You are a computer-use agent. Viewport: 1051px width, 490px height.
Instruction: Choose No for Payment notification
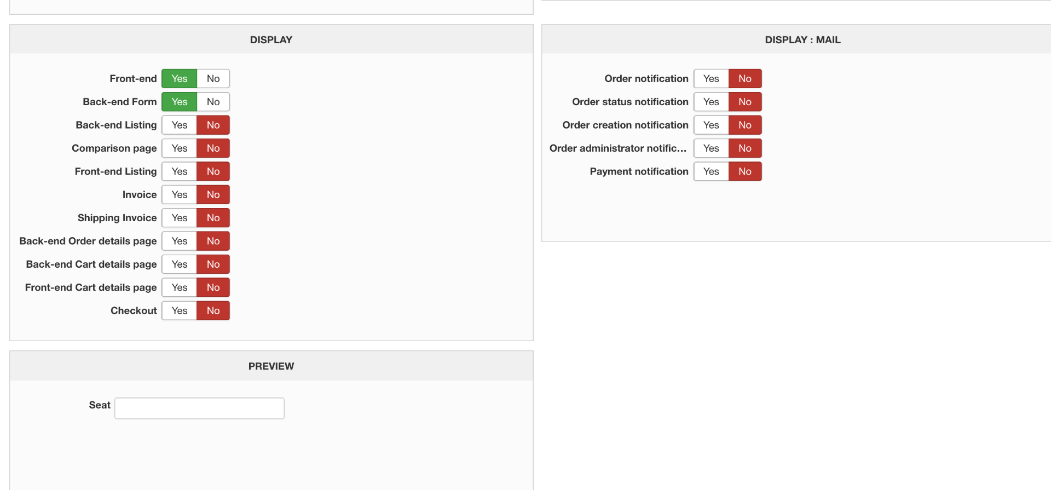[745, 171]
